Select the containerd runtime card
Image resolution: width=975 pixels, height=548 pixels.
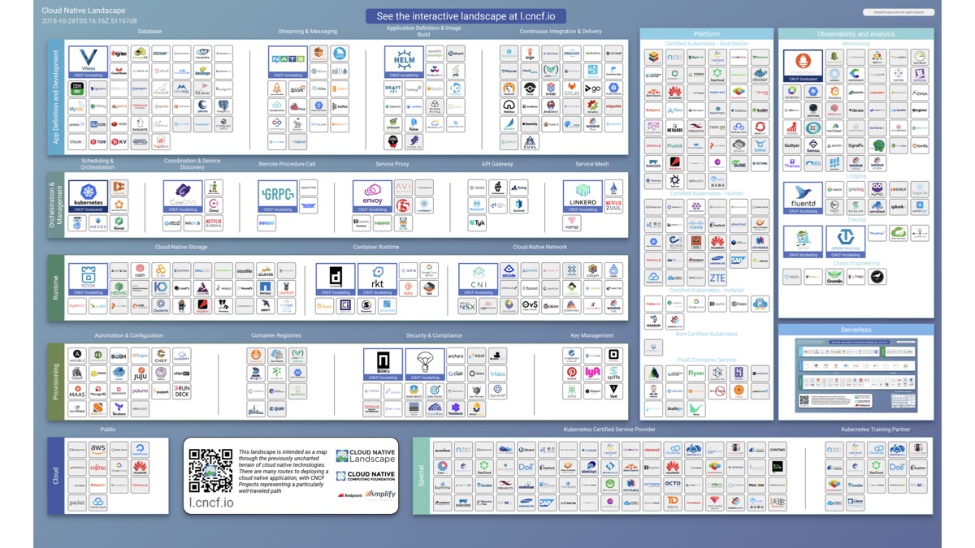coord(335,279)
